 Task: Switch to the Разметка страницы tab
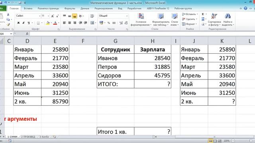pos(48,8)
